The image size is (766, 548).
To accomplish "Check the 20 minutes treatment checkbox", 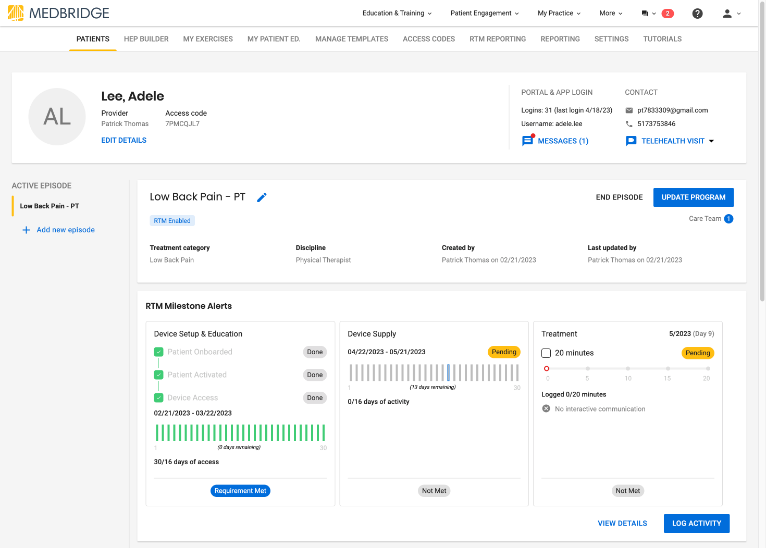I will tap(546, 353).
